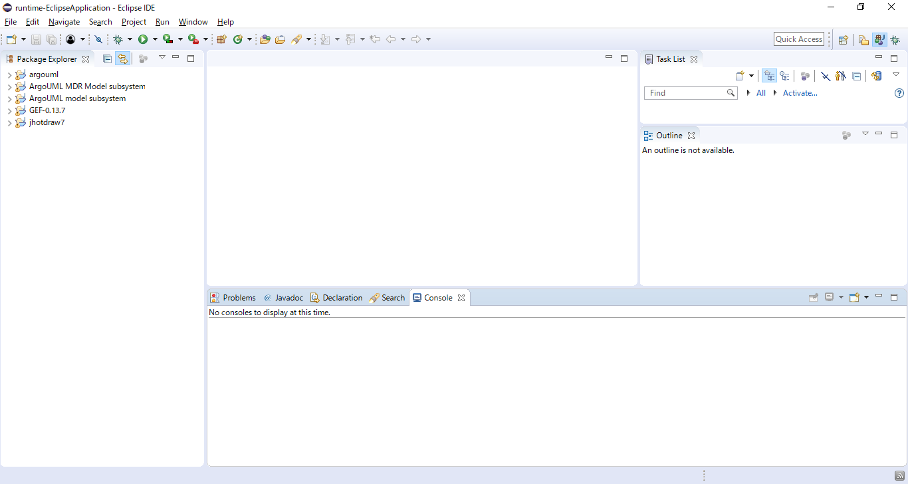This screenshot has height=484, width=908.
Task: Click the All working set link
Action: click(x=761, y=93)
